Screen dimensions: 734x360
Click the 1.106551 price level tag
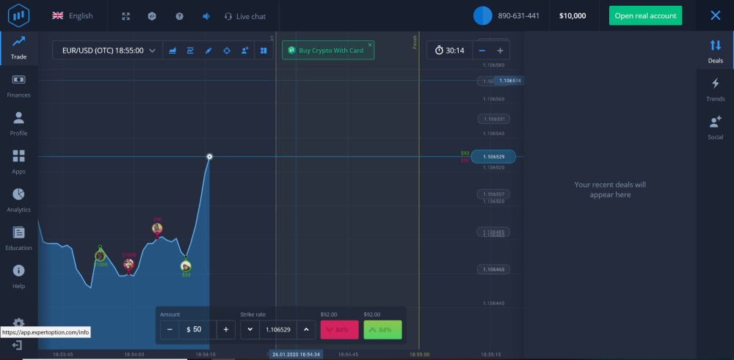pos(493,120)
